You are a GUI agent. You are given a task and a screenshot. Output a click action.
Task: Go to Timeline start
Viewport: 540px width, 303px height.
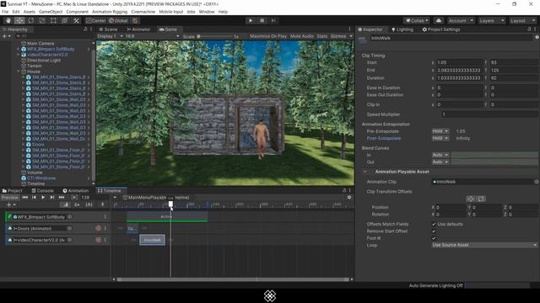(x=24, y=198)
